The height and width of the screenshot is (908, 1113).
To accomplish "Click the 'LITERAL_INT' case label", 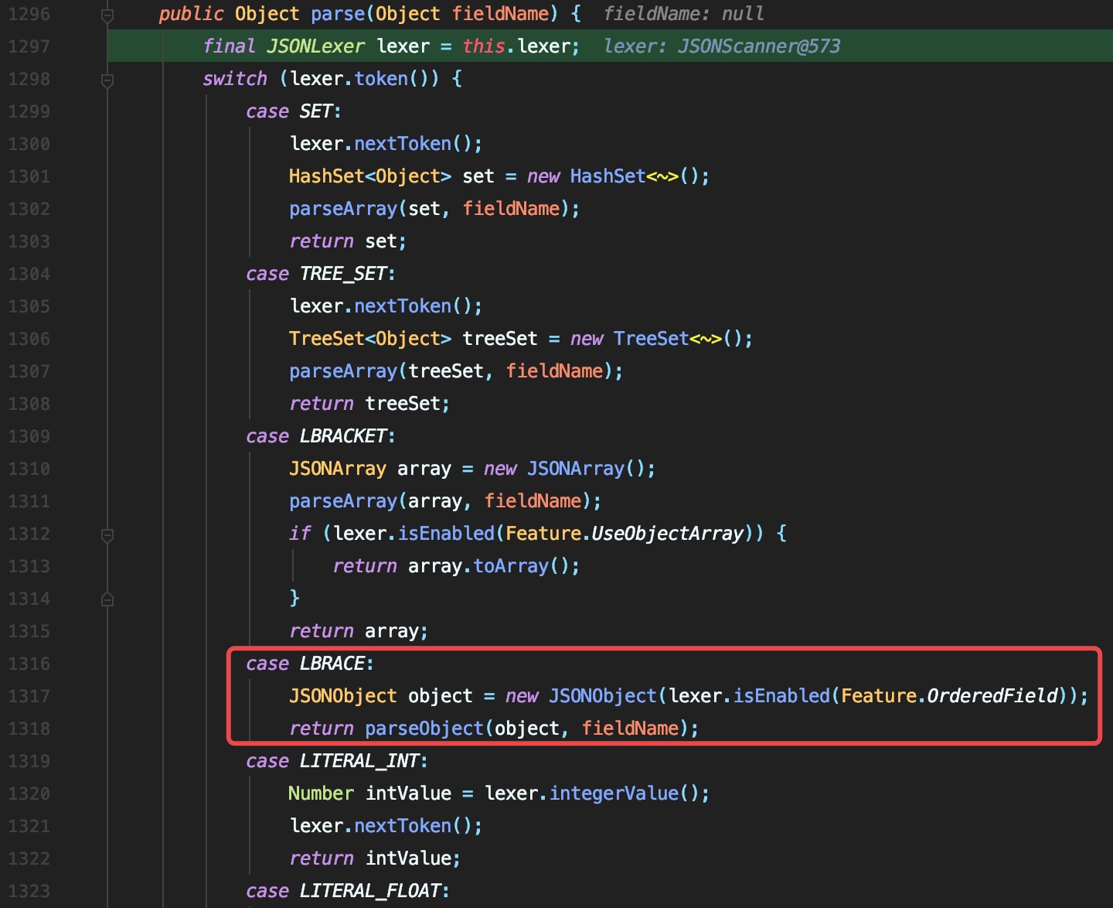I will coord(359,761).
